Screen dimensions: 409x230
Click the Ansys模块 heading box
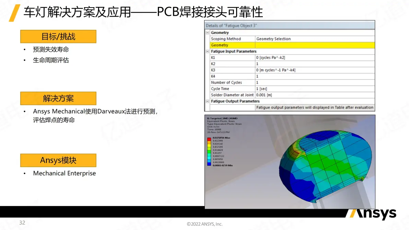pyautogui.click(x=58, y=160)
